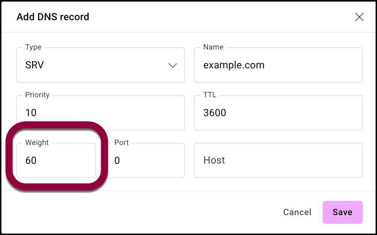Click the Type dropdown chevron arrow

(x=172, y=66)
